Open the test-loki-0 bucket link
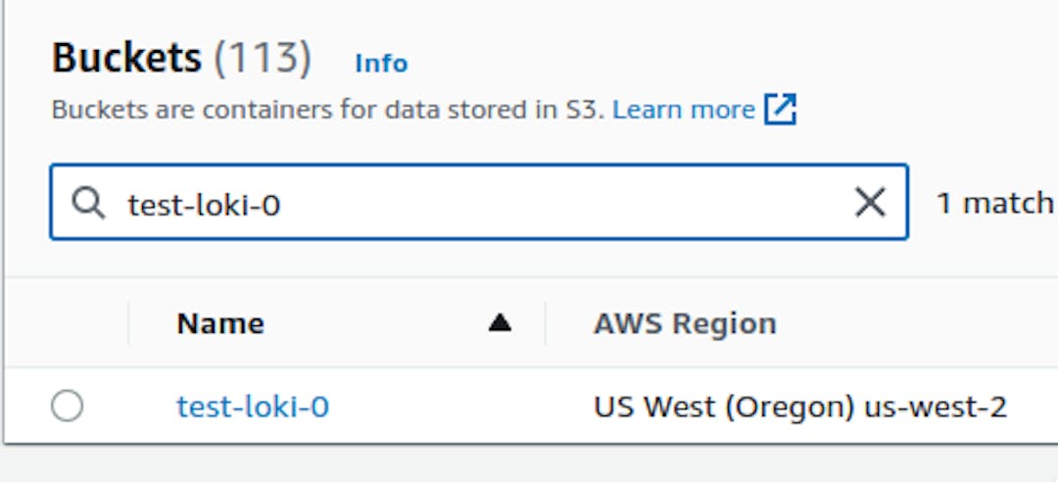The height and width of the screenshot is (482, 1058). coord(253,407)
